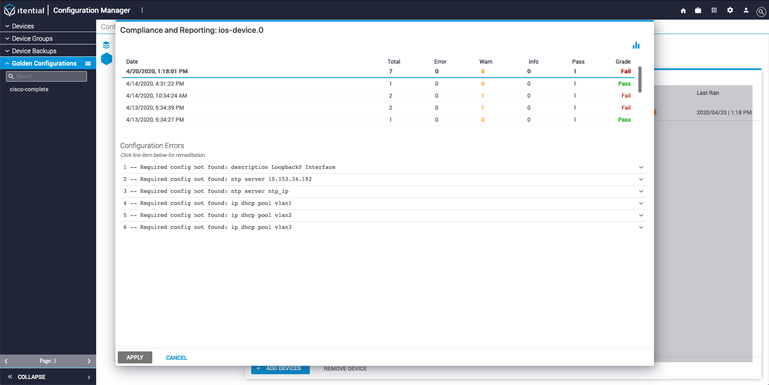
Task: Click COLLAPSE sidebar button
Action: point(32,377)
